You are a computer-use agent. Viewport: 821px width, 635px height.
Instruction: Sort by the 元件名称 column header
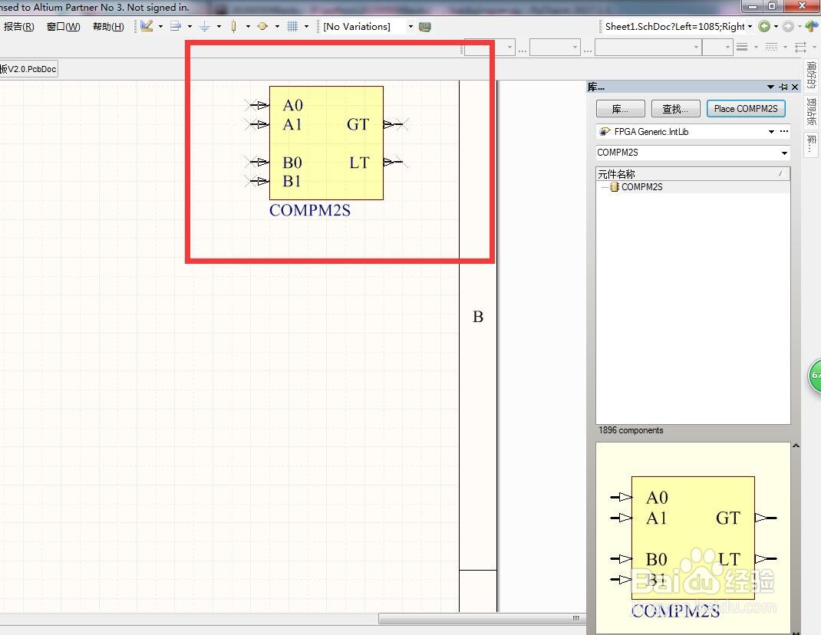(x=693, y=174)
